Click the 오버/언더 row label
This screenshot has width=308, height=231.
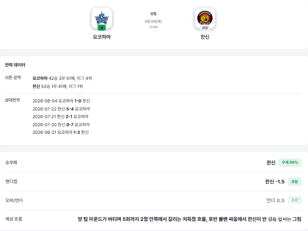[x=14, y=200]
